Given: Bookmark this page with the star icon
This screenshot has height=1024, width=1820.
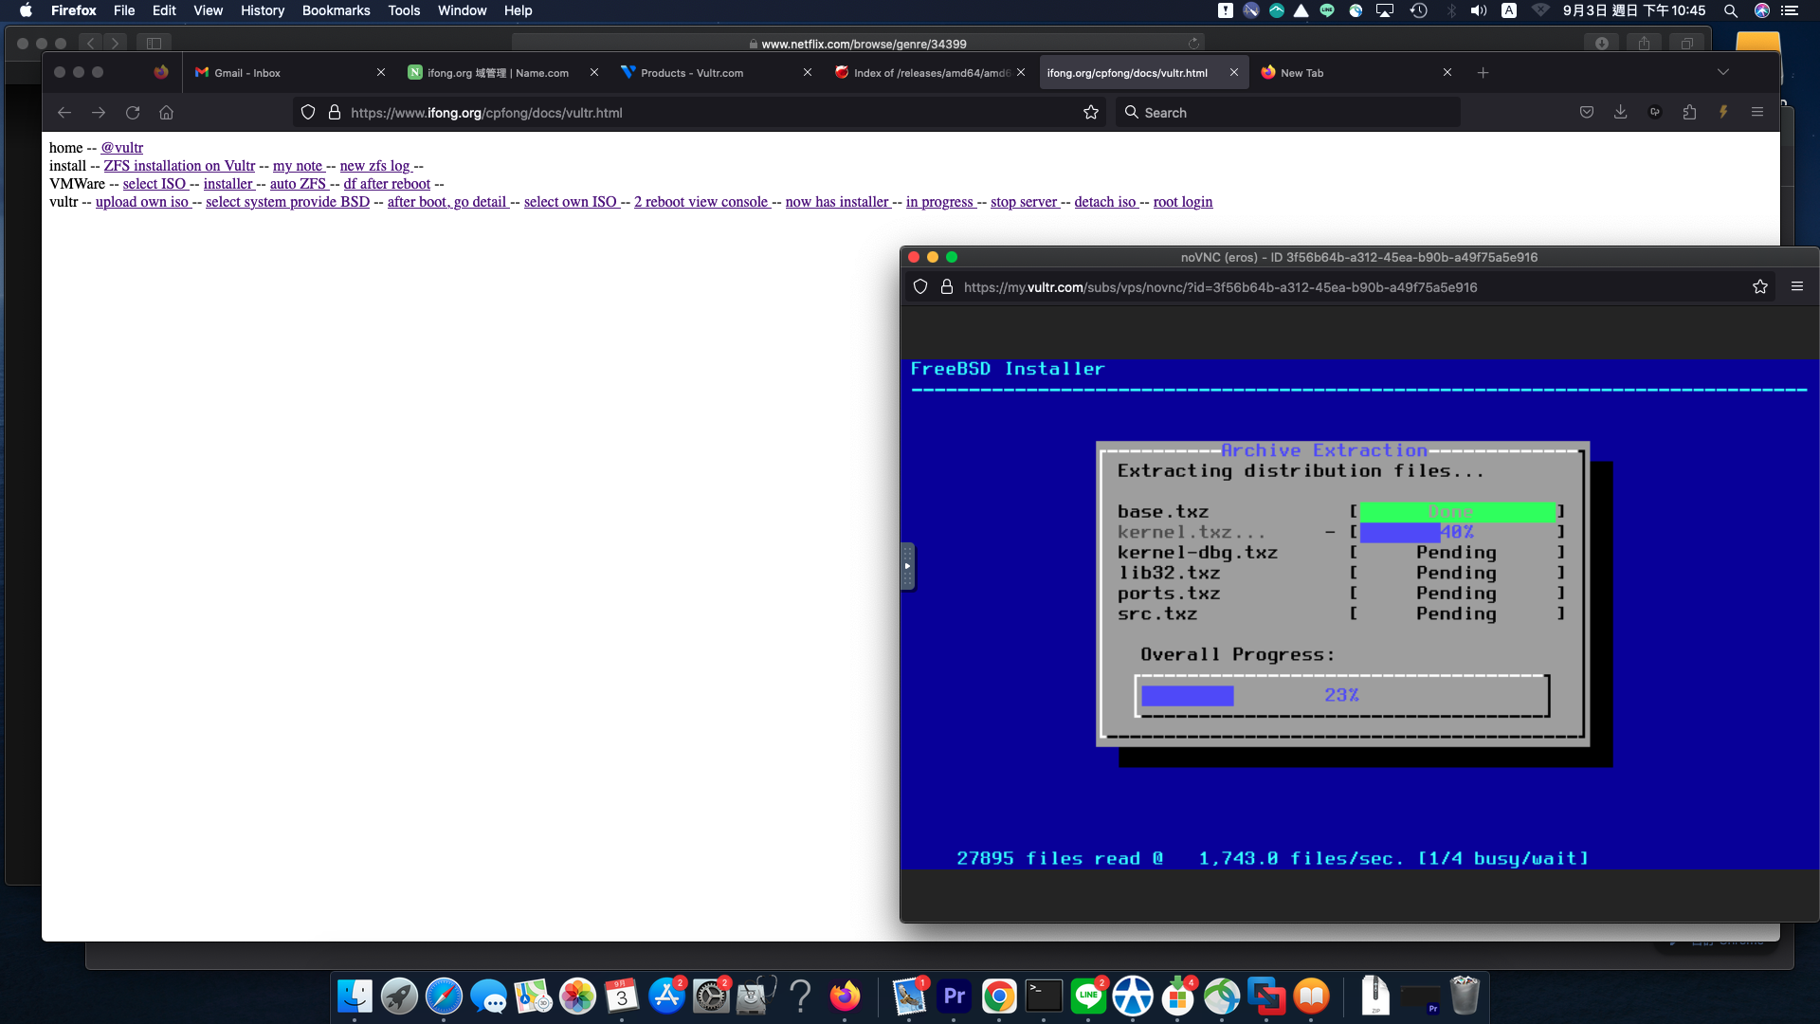Looking at the screenshot, I should (x=1091, y=113).
